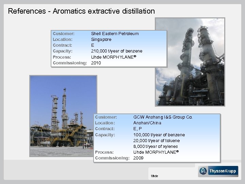This screenshot has height=184, width=245.
Task: Click the ThyssenKrupp logo
Action: [x=218, y=171]
